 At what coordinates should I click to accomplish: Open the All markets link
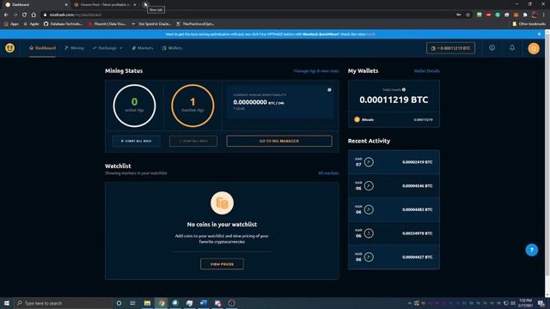[x=328, y=173]
